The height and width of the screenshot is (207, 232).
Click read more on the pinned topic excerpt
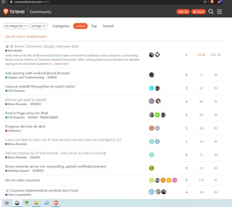coord(62,64)
